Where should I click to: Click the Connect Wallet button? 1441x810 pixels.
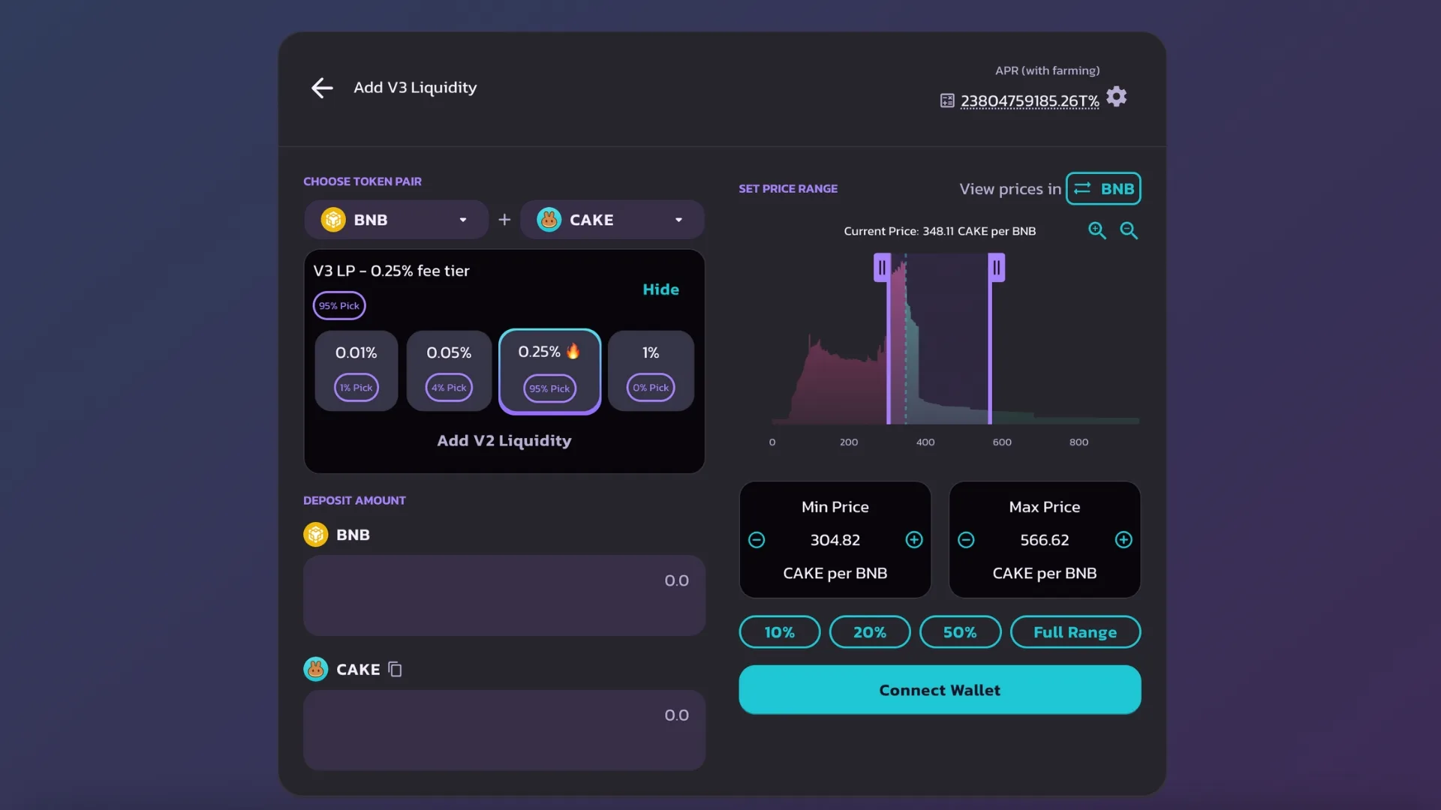[939, 689]
